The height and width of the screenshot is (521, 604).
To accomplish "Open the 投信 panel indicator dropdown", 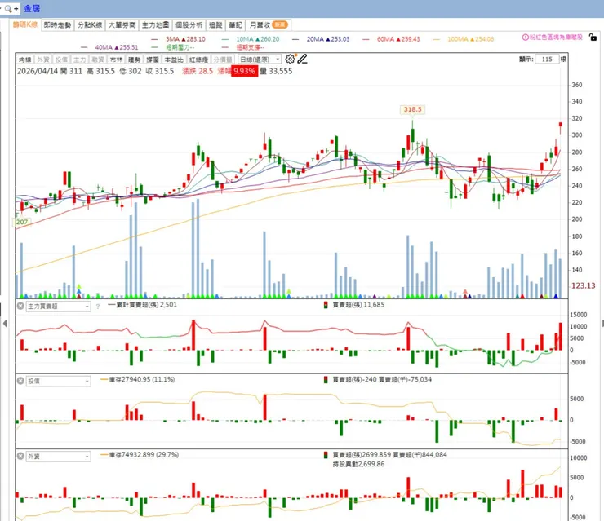I will coord(58,381).
